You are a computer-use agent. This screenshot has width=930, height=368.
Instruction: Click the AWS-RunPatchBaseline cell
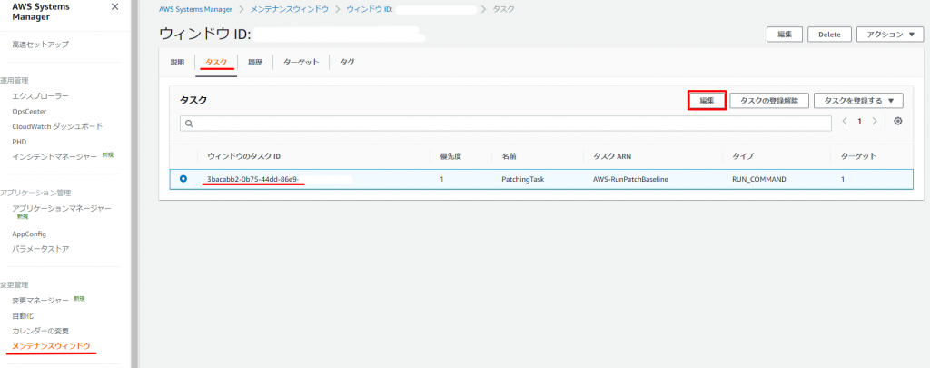click(x=630, y=179)
